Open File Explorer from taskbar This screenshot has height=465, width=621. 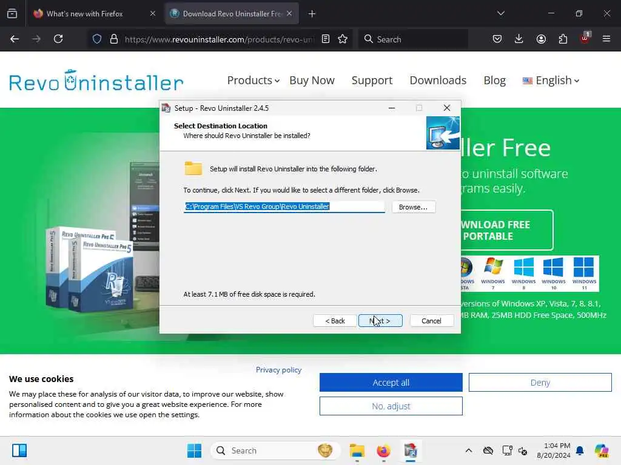point(357,450)
